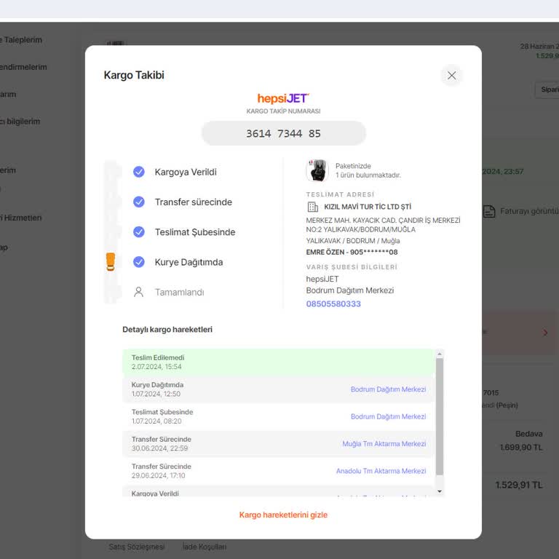Viewport: 559px width, 559px height.
Task: Call branch number 08505580333
Action: coord(333,304)
